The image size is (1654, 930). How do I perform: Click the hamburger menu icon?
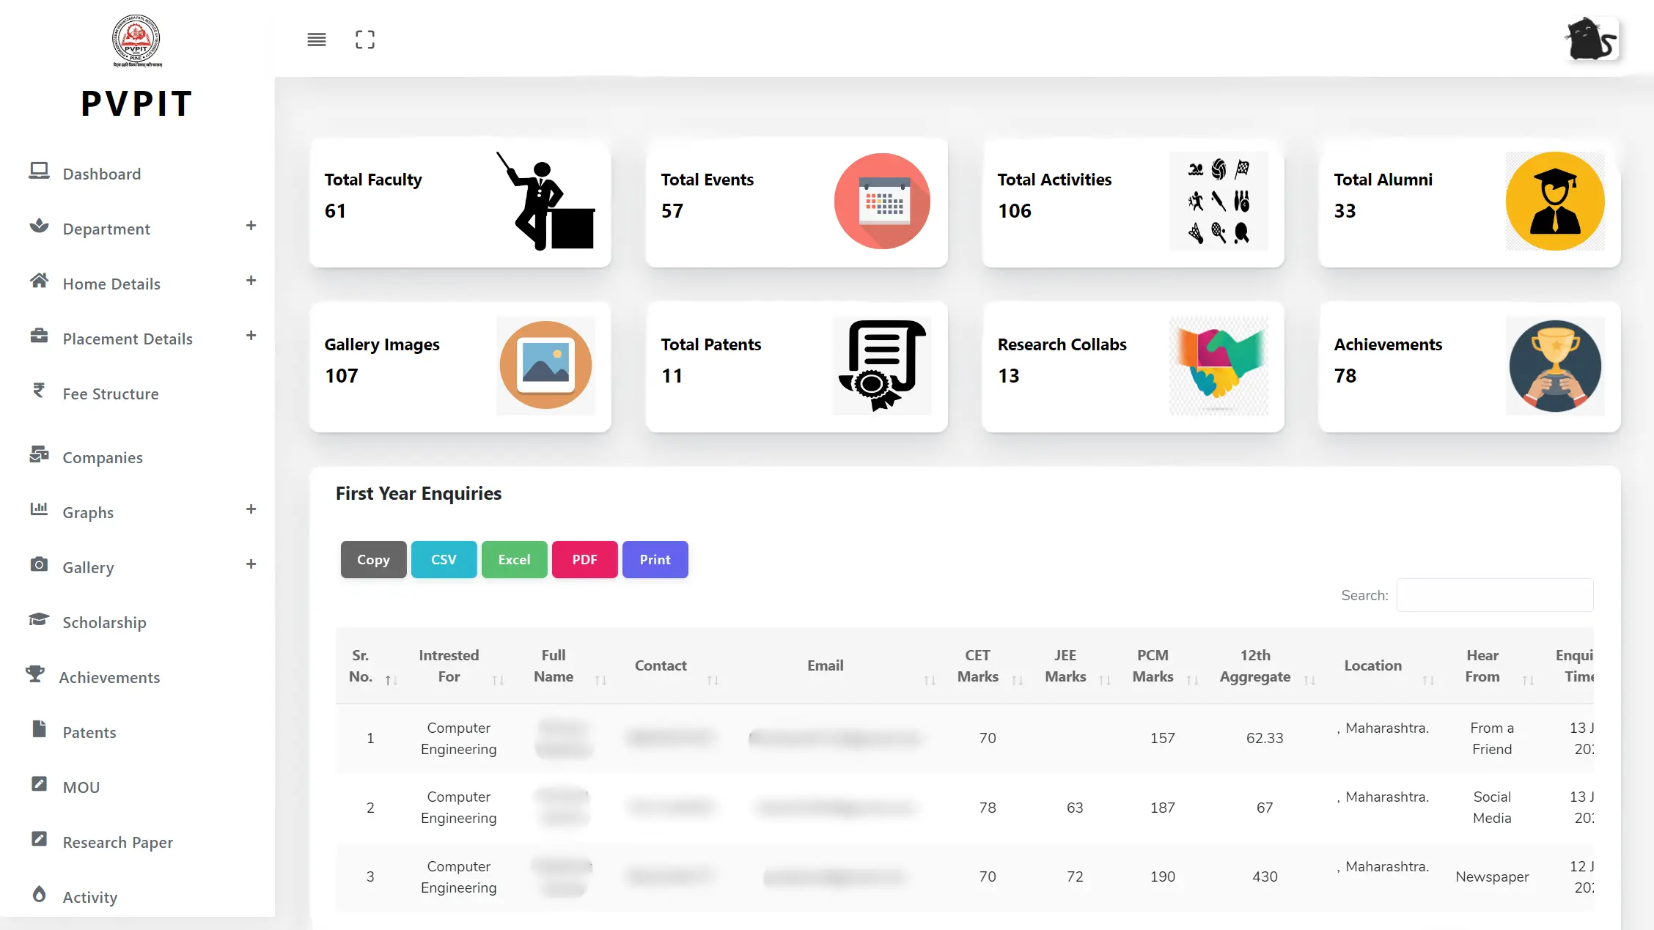(x=317, y=40)
